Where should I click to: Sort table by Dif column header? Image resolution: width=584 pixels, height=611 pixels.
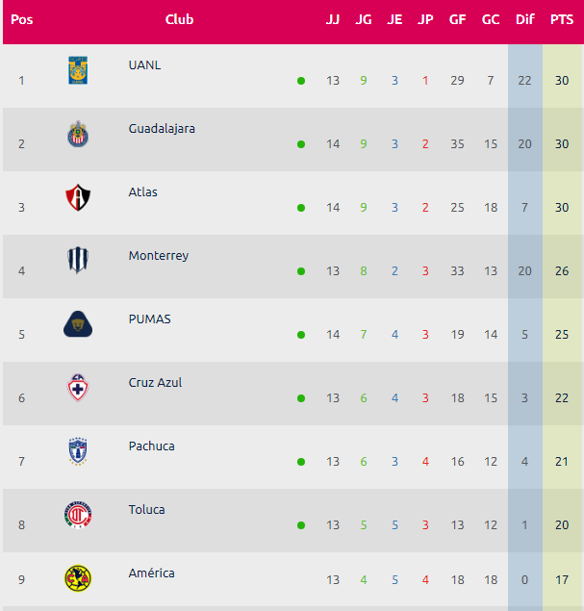point(524,19)
